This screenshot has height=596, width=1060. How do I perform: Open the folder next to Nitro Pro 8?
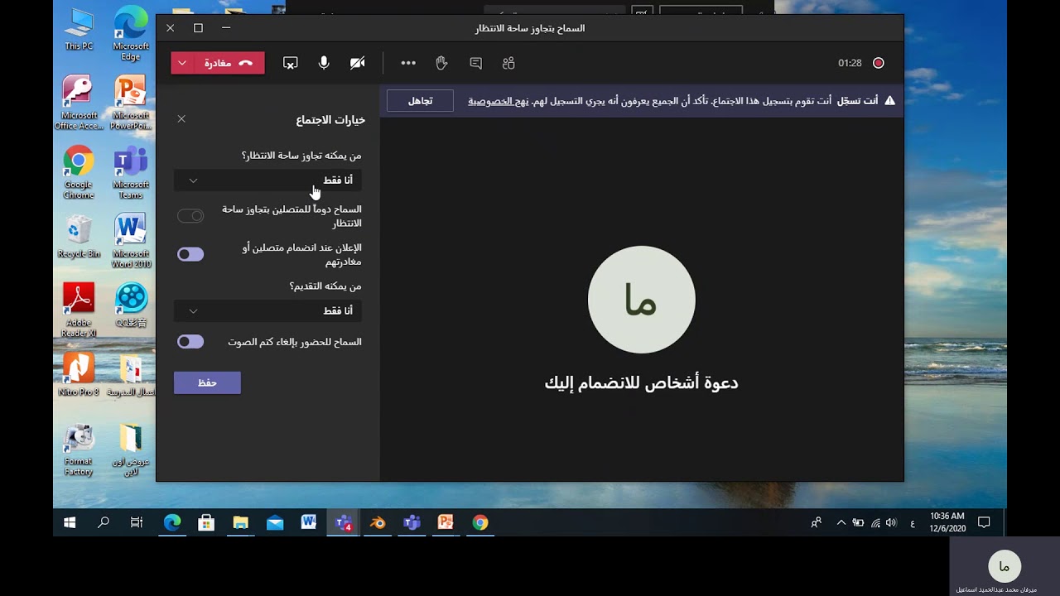[131, 374]
